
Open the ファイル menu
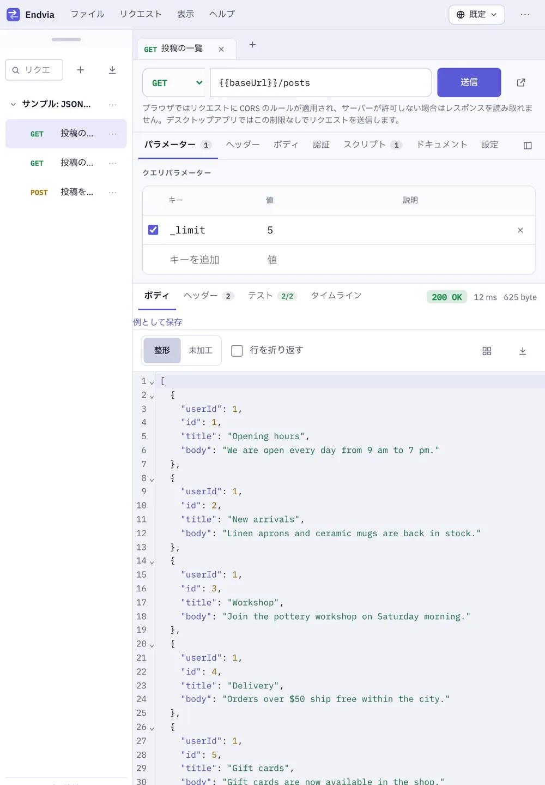point(88,14)
